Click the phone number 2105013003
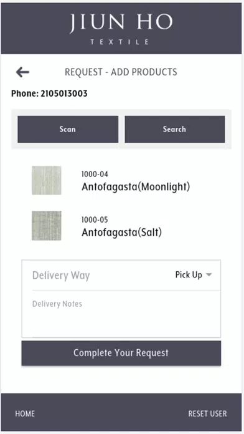 pyautogui.click(x=64, y=94)
